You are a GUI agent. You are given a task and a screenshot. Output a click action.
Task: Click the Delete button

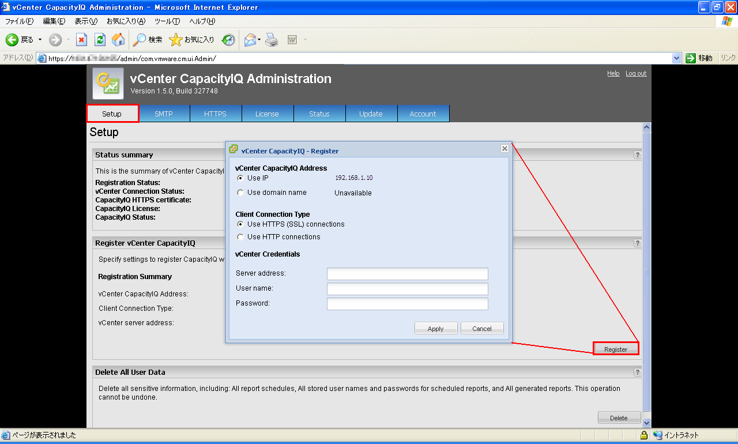pos(619,418)
